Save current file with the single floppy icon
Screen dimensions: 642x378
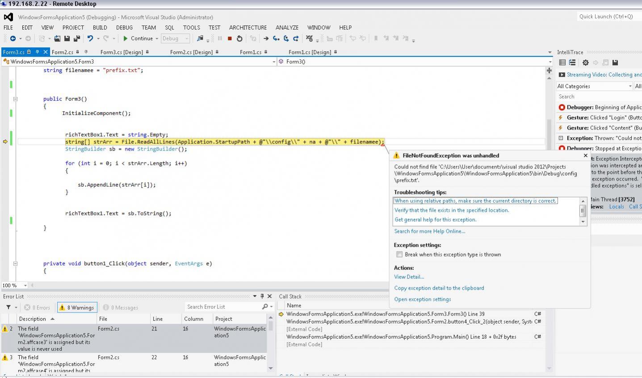(x=67, y=38)
